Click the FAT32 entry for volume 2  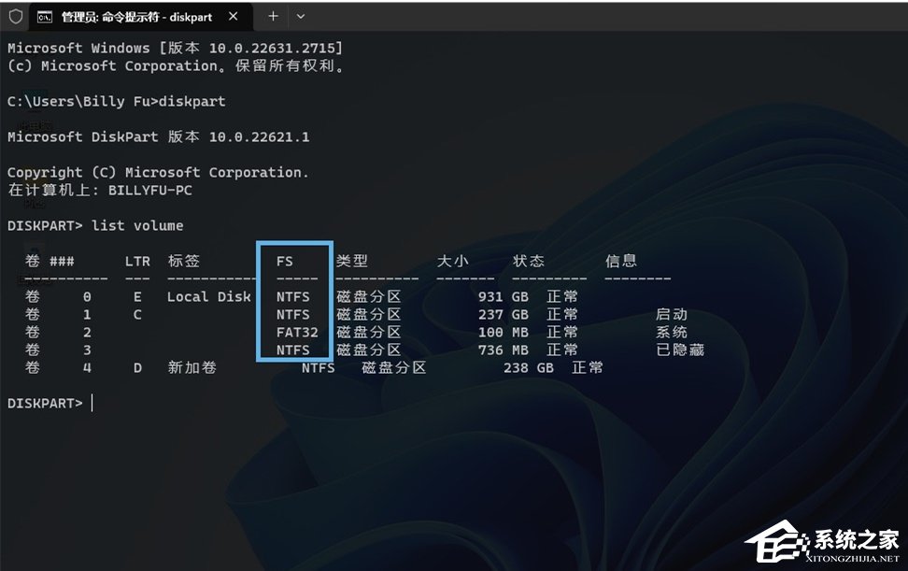297,332
